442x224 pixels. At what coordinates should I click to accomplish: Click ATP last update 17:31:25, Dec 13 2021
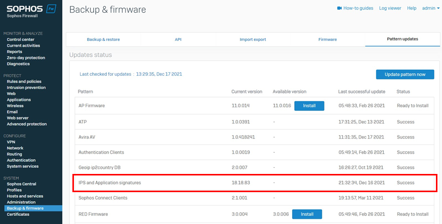pos(361,122)
